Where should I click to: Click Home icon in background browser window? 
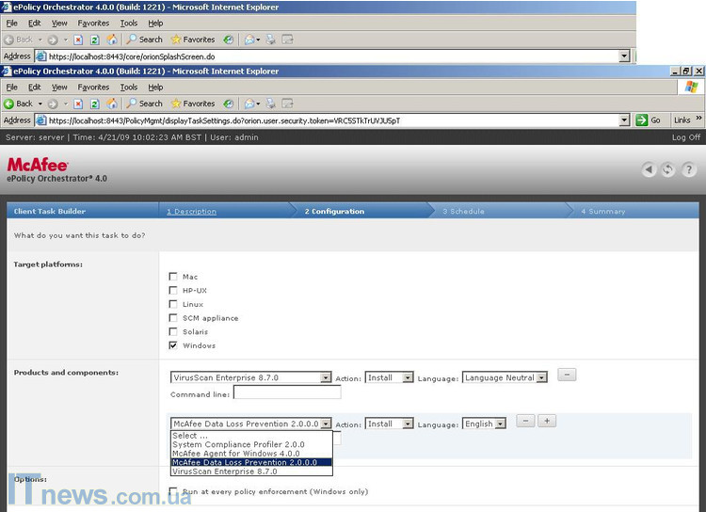point(112,40)
